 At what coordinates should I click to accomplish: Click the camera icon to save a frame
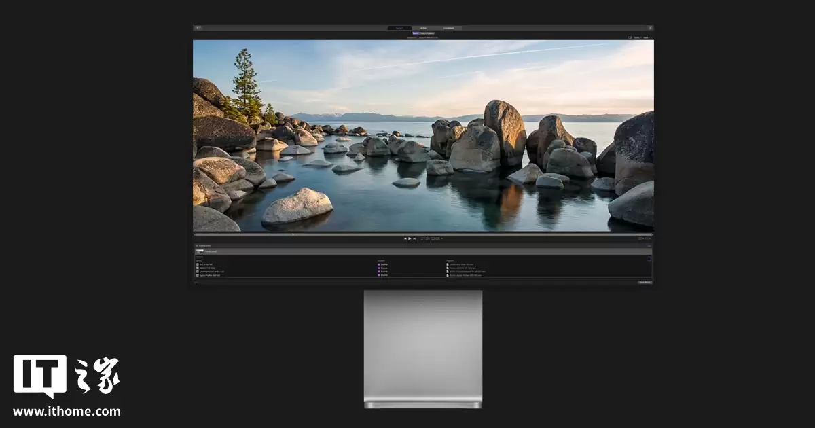[630, 37]
